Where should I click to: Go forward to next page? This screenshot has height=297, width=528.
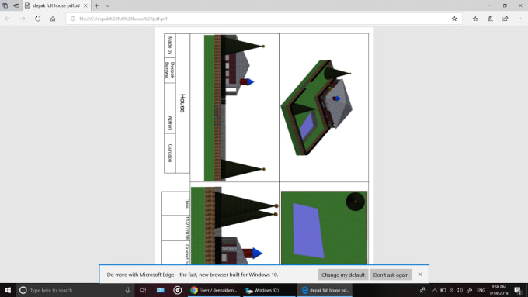23,19
